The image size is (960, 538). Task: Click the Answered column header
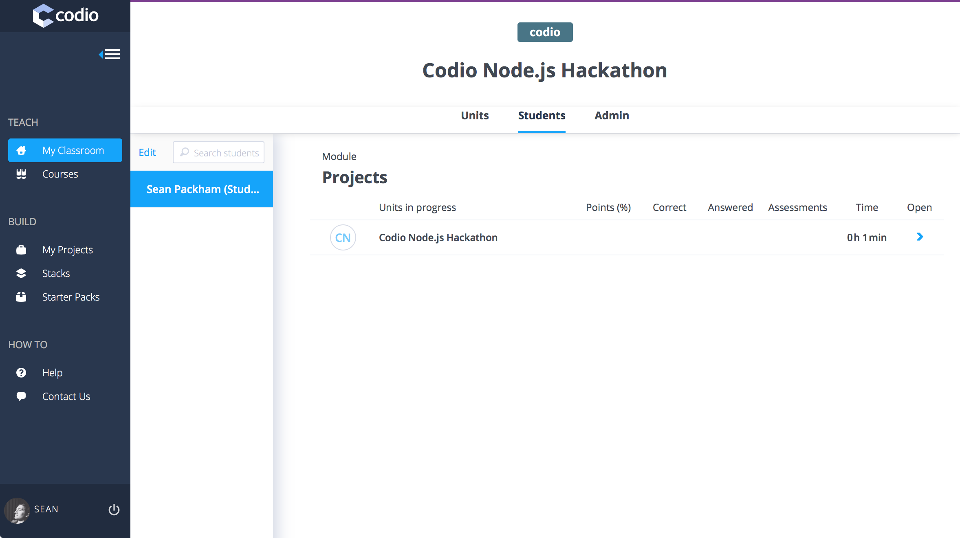pos(730,207)
